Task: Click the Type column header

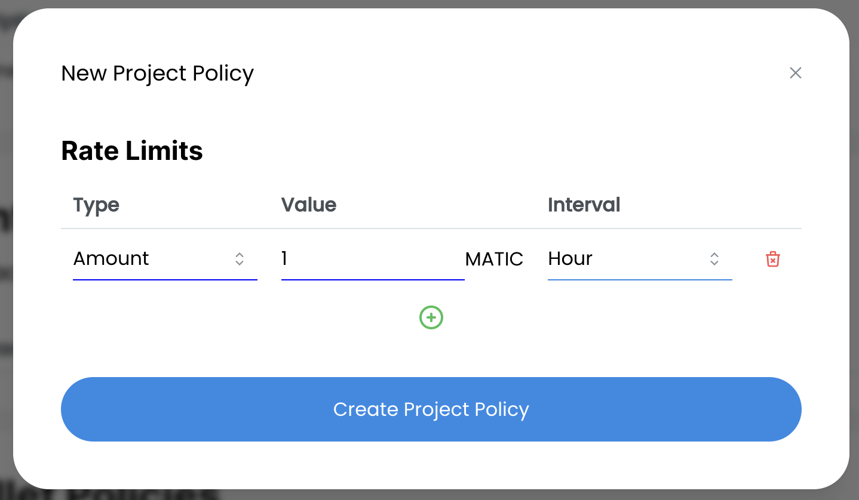Action: click(x=96, y=205)
